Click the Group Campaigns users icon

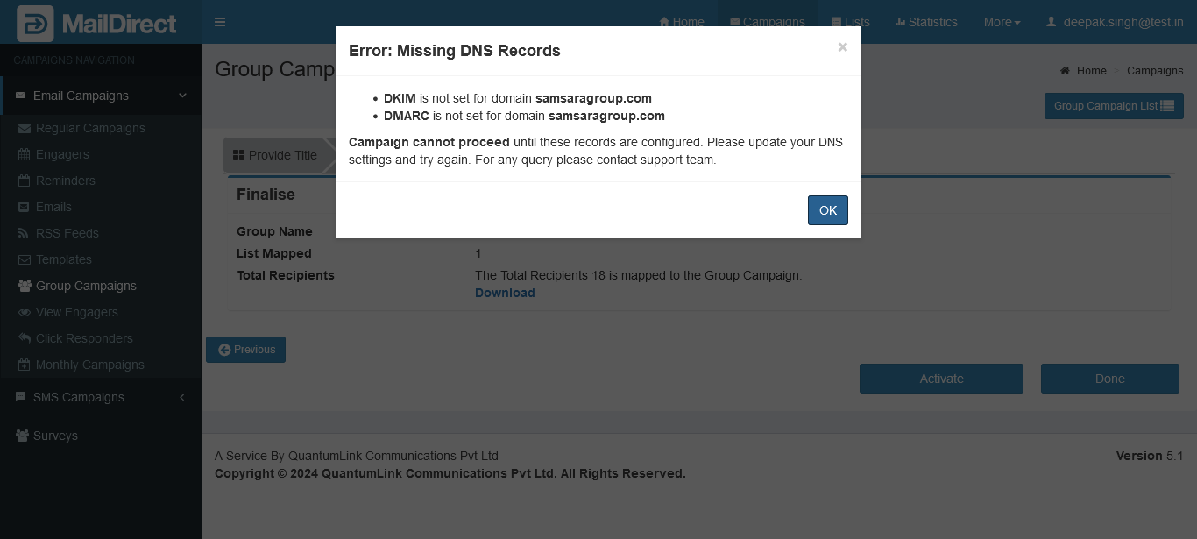click(25, 286)
